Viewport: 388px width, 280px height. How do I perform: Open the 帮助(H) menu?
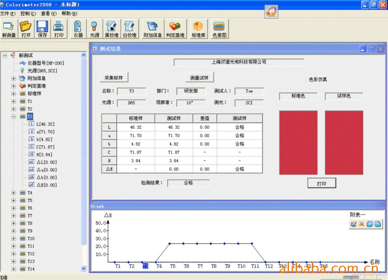69,14
